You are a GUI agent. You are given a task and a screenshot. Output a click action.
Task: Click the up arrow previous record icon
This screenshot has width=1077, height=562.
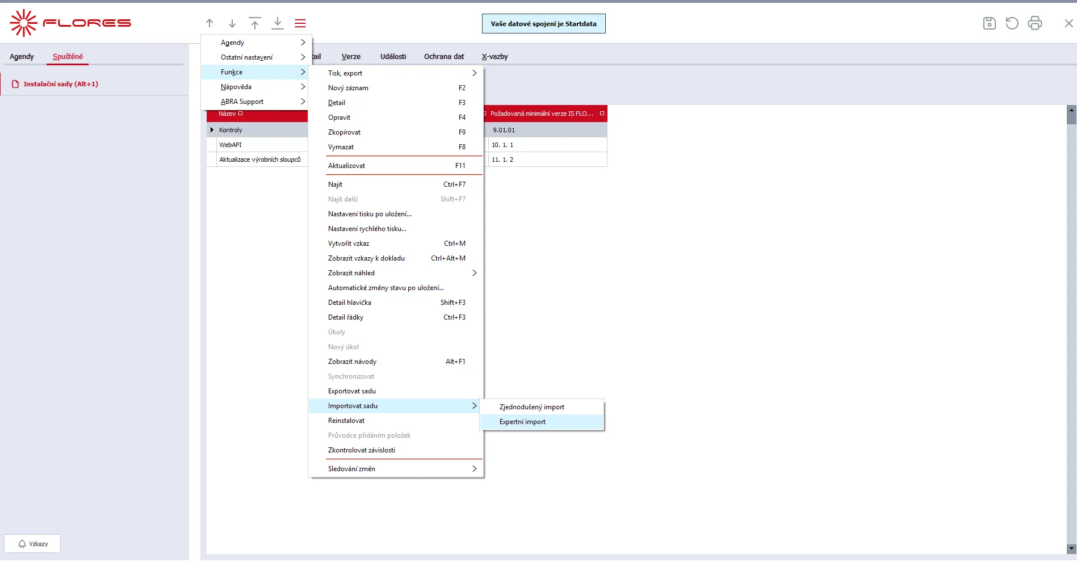(x=209, y=23)
